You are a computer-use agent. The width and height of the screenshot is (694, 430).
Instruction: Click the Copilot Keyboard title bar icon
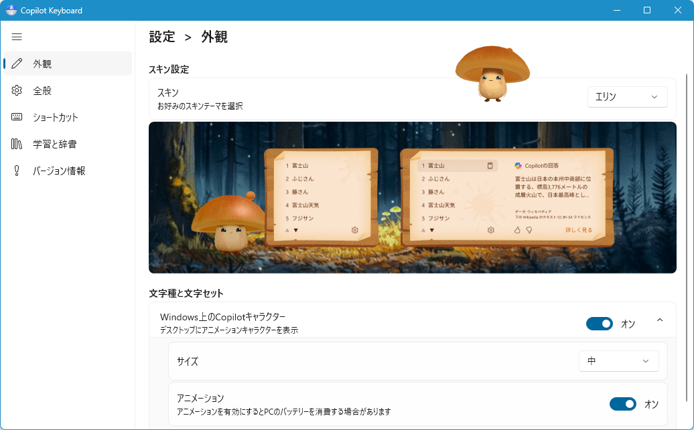11,10
